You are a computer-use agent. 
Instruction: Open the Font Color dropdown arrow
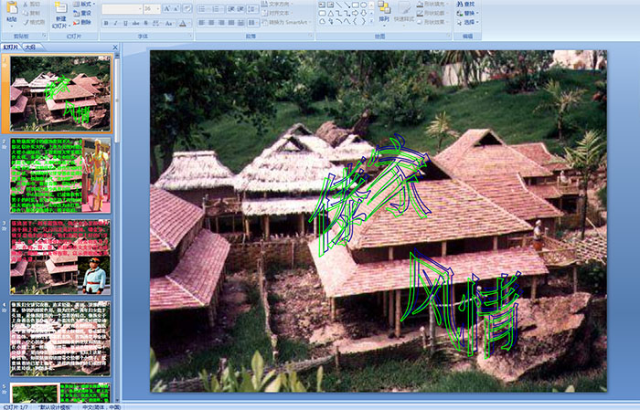click(x=188, y=23)
